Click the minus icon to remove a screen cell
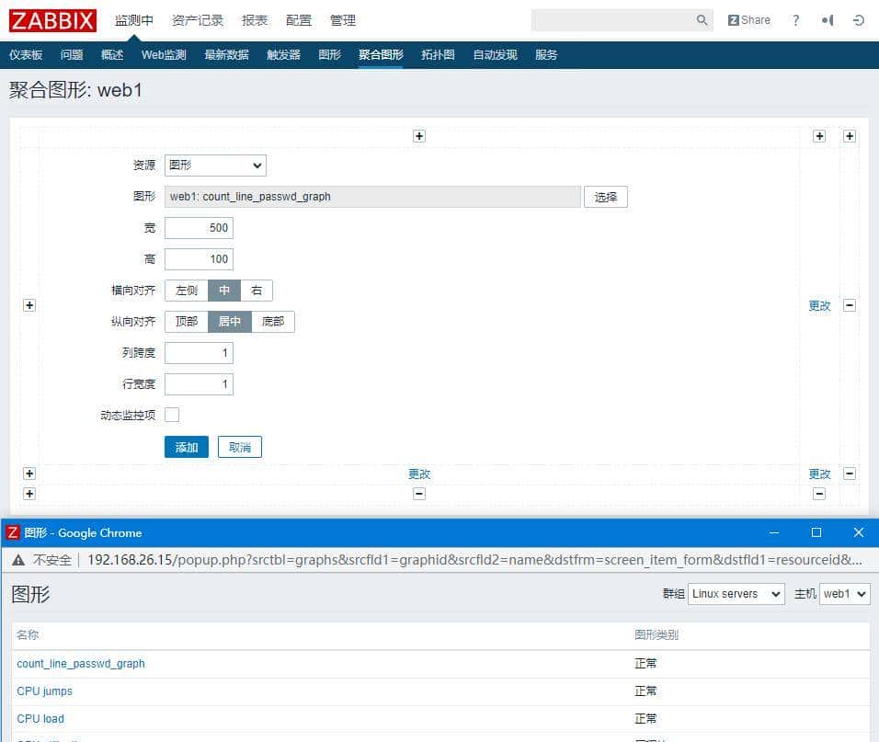879x742 pixels. click(x=849, y=305)
